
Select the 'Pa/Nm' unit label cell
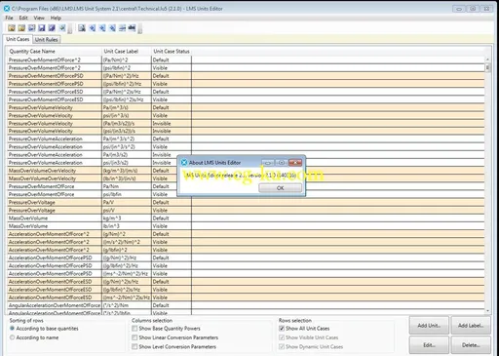click(127, 186)
